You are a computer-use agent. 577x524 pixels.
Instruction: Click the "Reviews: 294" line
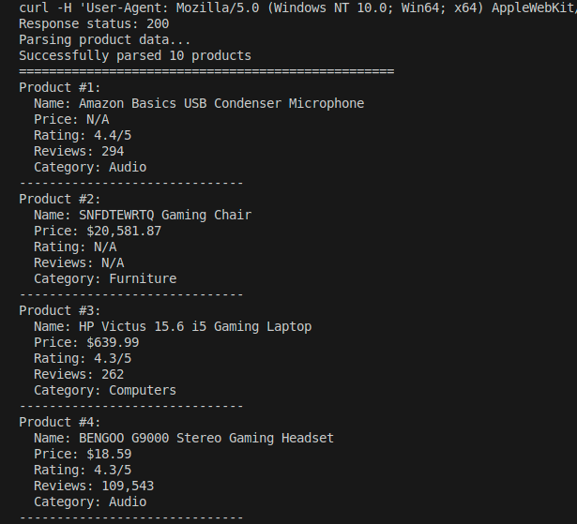[79, 151]
